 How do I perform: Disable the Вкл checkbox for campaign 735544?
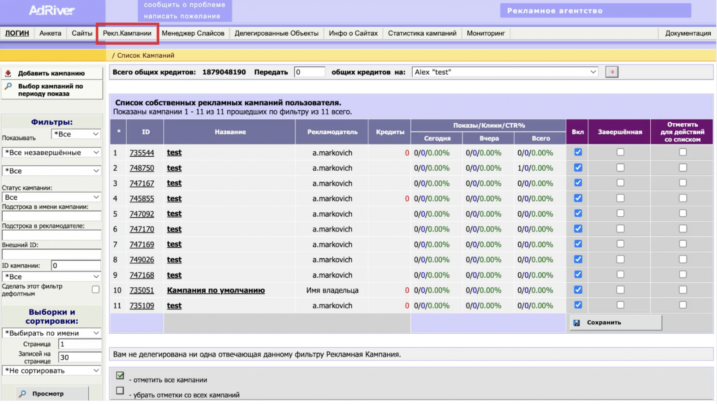point(578,152)
